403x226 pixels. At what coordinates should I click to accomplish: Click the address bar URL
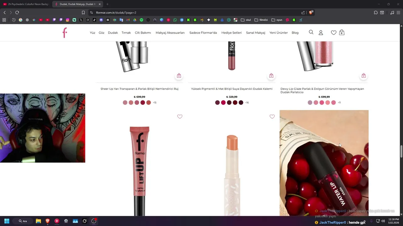(x=116, y=13)
